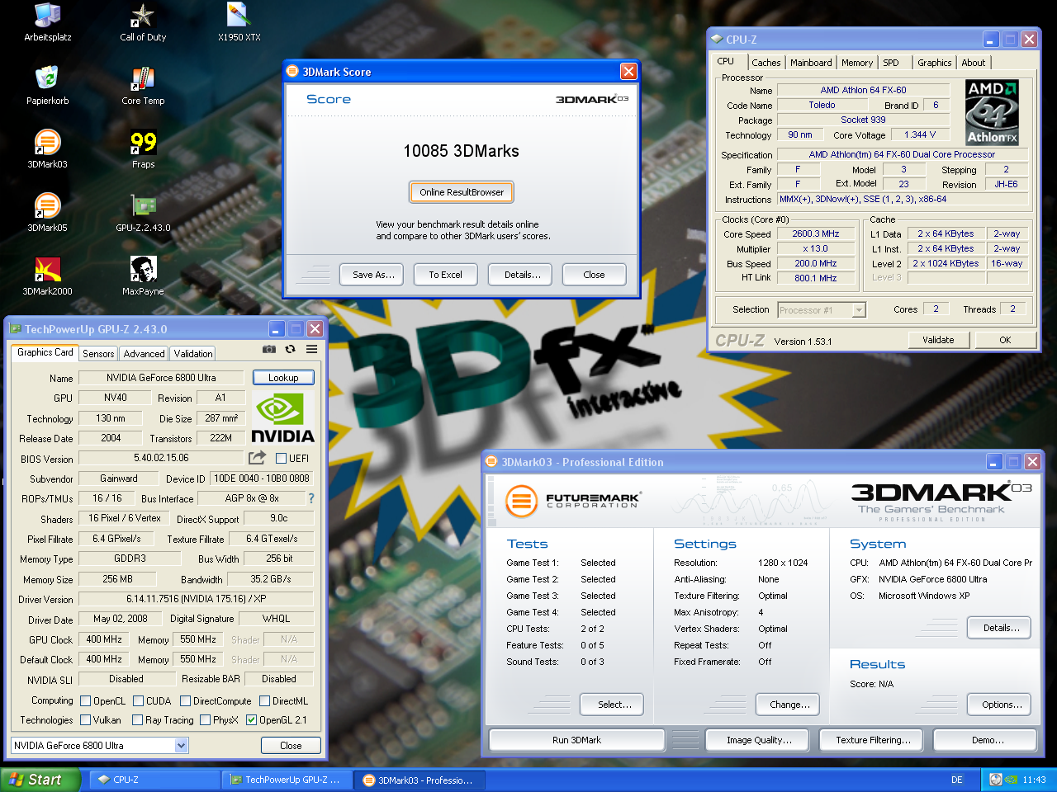The height and width of the screenshot is (792, 1057).
Task: Click the Demo button in 3DMark03
Action: coord(987,740)
